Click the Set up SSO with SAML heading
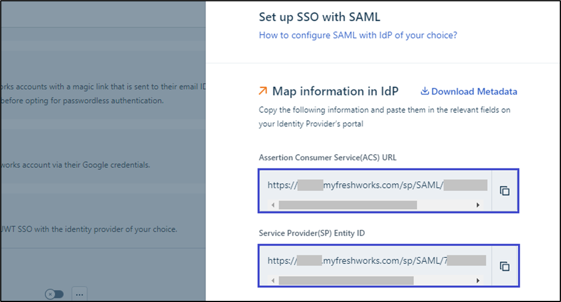561x302 pixels. [x=319, y=17]
